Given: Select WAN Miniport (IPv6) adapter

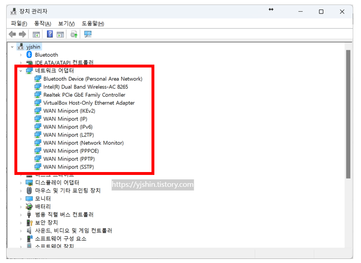Looking at the screenshot, I should coord(68,127).
